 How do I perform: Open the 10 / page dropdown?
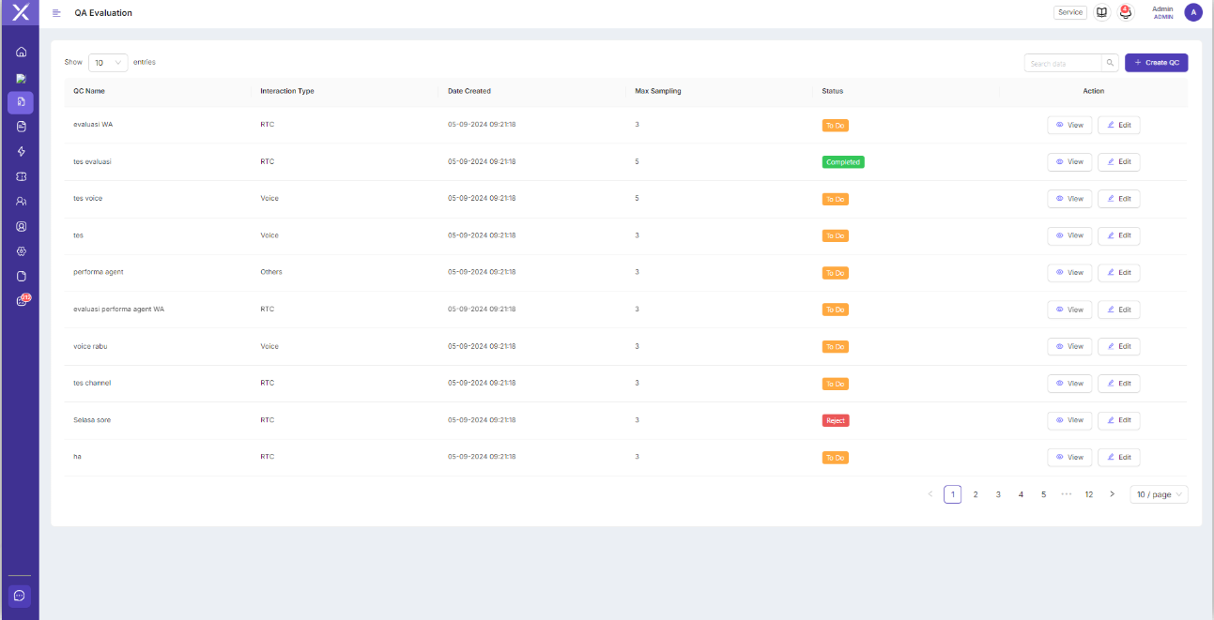click(1159, 494)
